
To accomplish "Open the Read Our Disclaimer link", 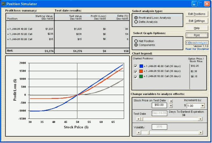I will (197, 49).
